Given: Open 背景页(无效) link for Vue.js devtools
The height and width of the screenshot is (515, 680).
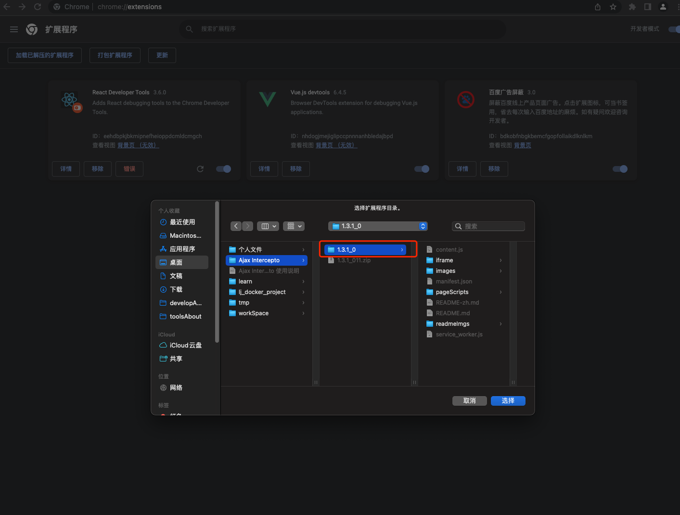Looking at the screenshot, I should [x=336, y=145].
